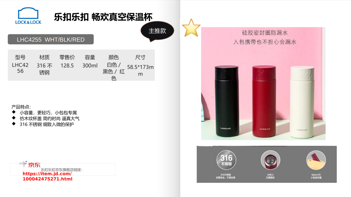Click the 主推款 speech bubble
The image size is (351, 197).
coord(157,31)
